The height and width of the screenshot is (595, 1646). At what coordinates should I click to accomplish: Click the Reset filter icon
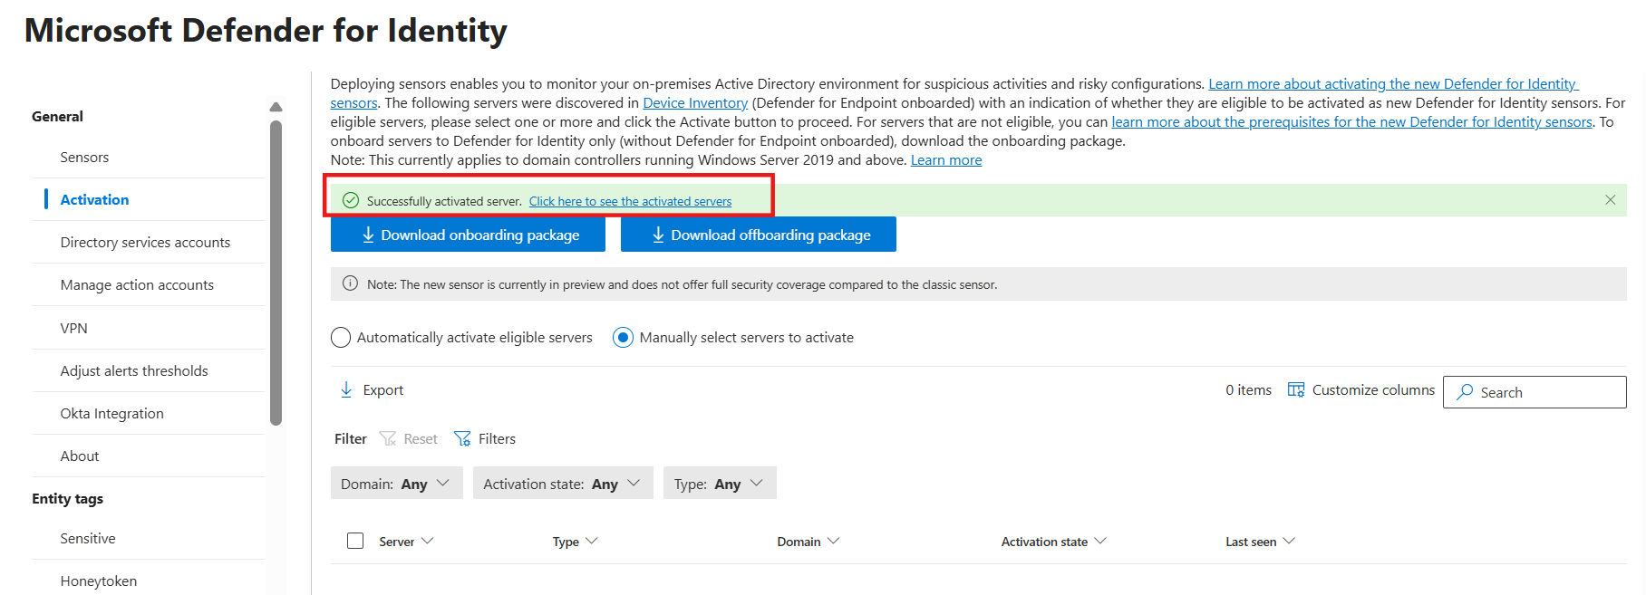[388, 438]
